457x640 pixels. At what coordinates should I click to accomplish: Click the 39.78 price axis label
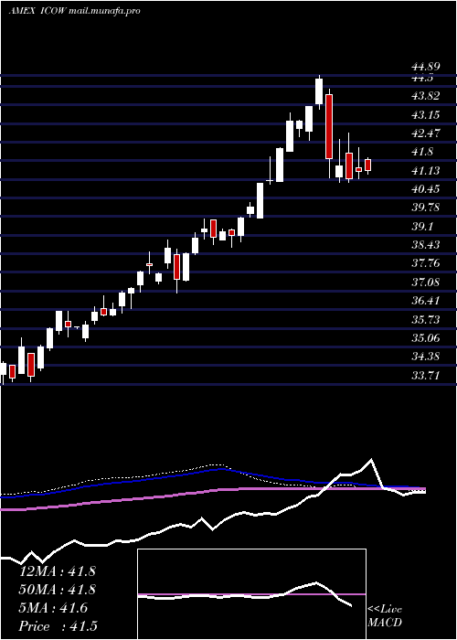tap(426, 208)
